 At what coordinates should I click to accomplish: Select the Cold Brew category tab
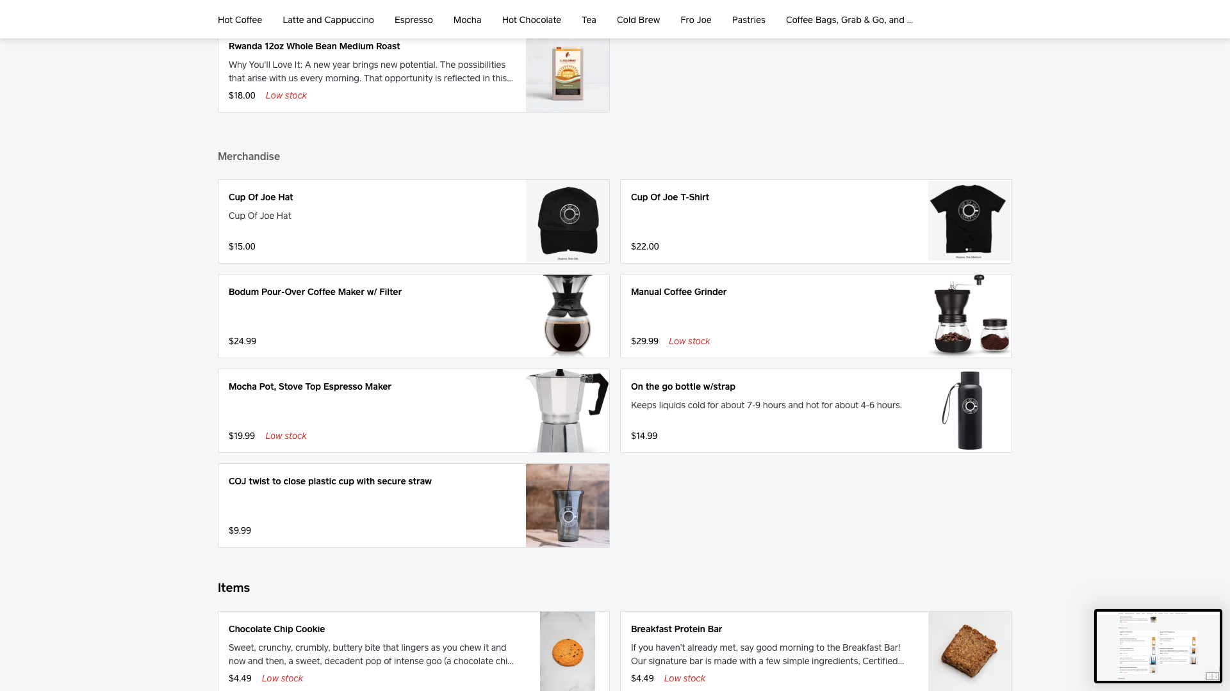[x=638, y=20]
